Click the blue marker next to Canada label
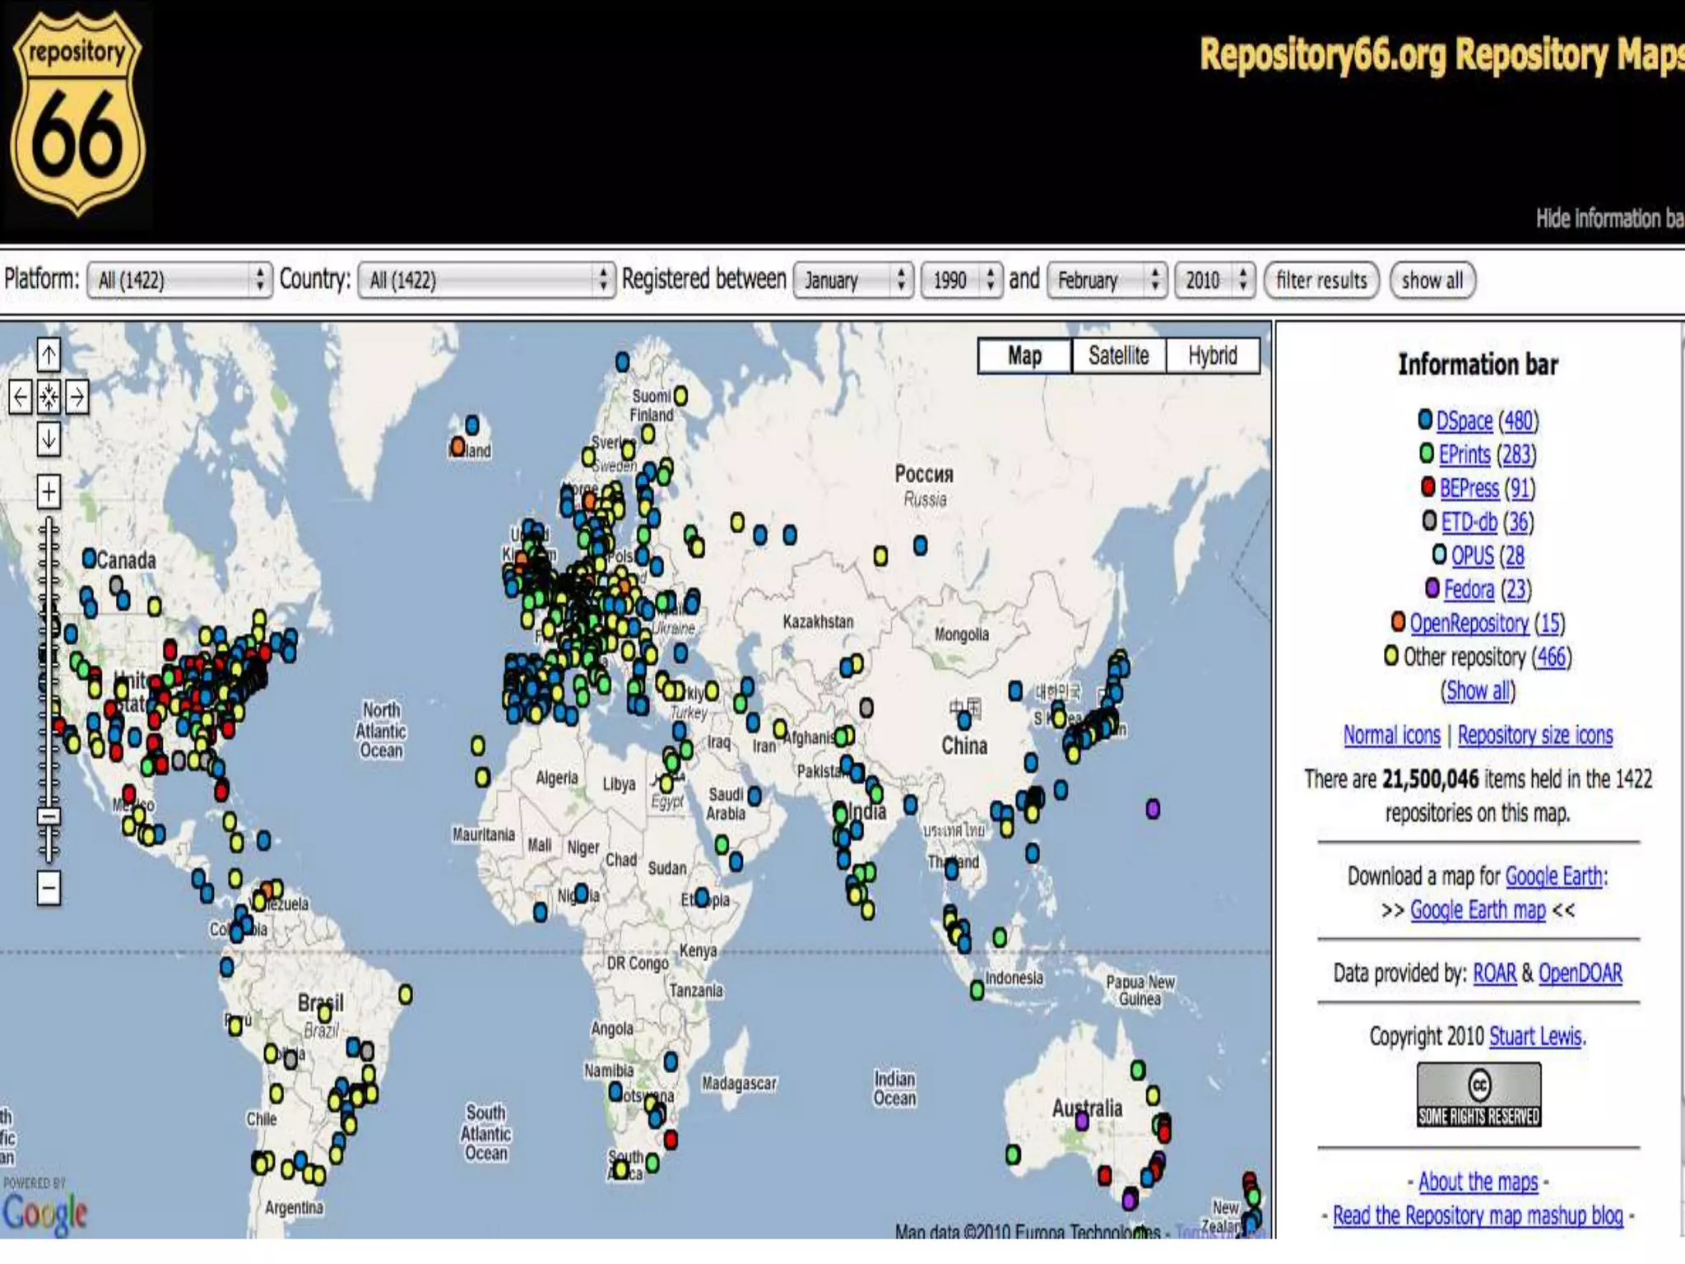This screenshot has width=1685, height=1264. pos(90,559)
